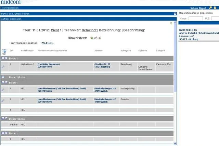Click user name Sabine Tippelt

[198, 8]
